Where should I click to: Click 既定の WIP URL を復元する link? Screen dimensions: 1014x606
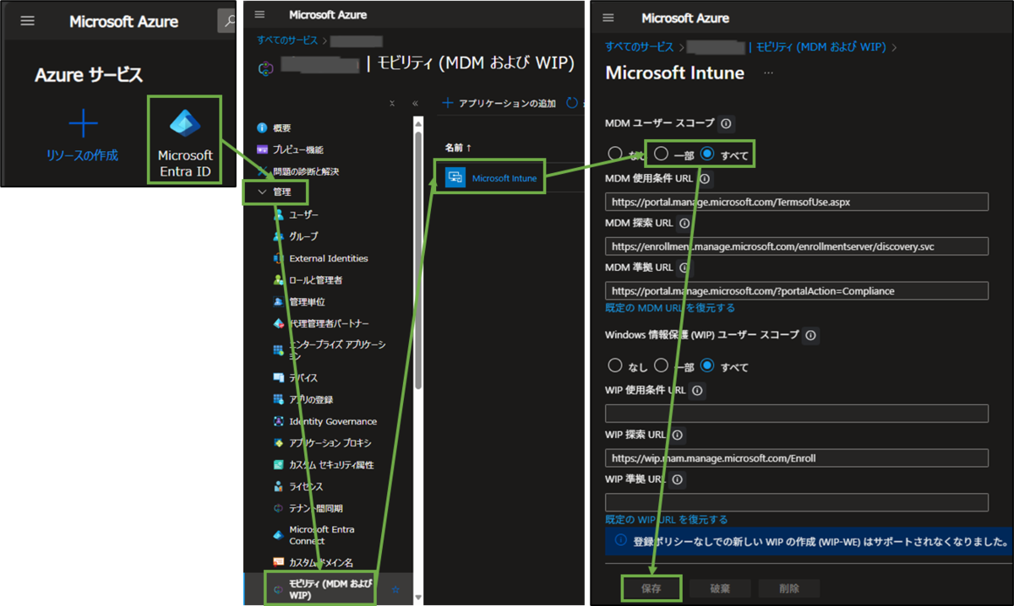pos(667,519)
